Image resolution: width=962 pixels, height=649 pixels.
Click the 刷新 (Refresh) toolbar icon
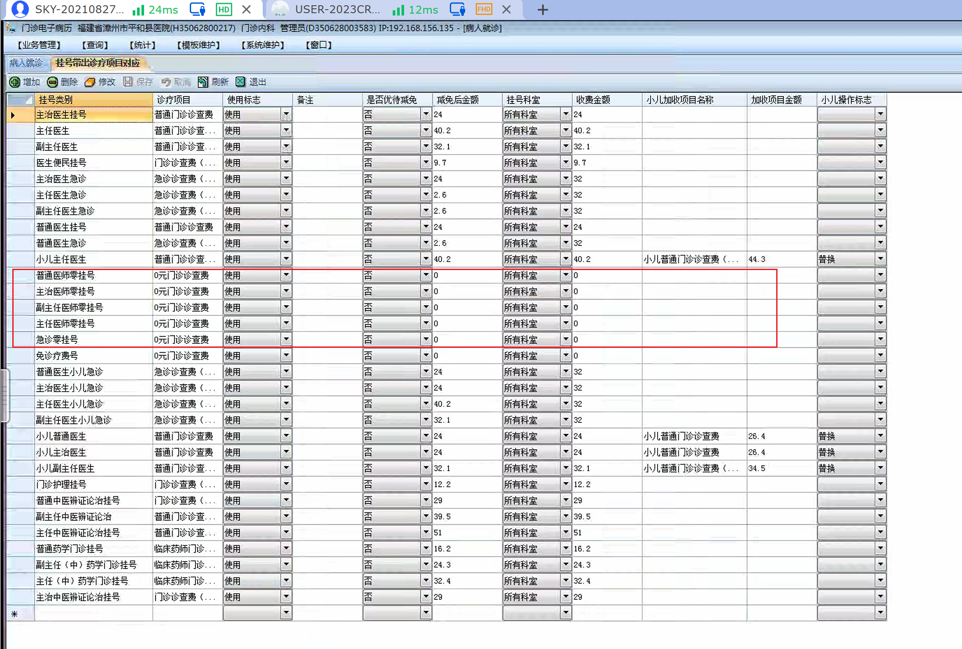203,82
